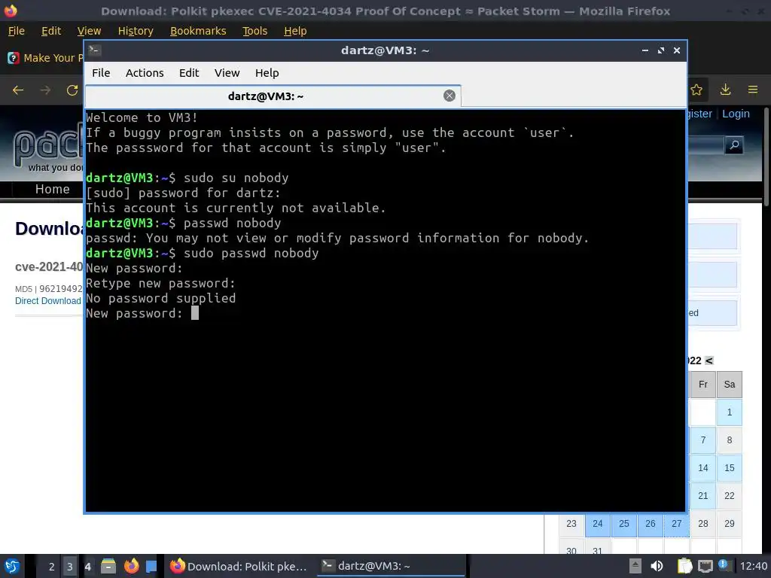Screen dimensions: 771x578
Task: Select calendar day 25
Action: coord(624,524)
